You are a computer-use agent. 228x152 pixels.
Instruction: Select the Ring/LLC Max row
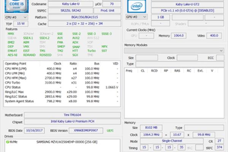point(62,92)
